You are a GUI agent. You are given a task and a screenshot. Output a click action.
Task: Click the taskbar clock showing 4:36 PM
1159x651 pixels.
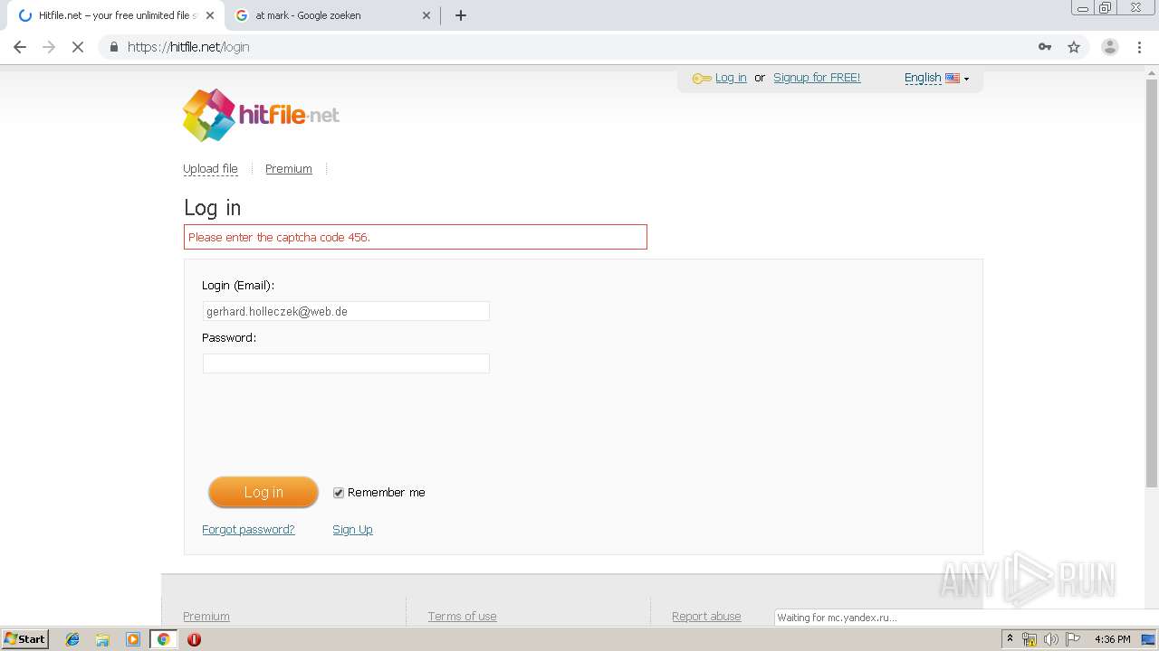pos(1112,639)
